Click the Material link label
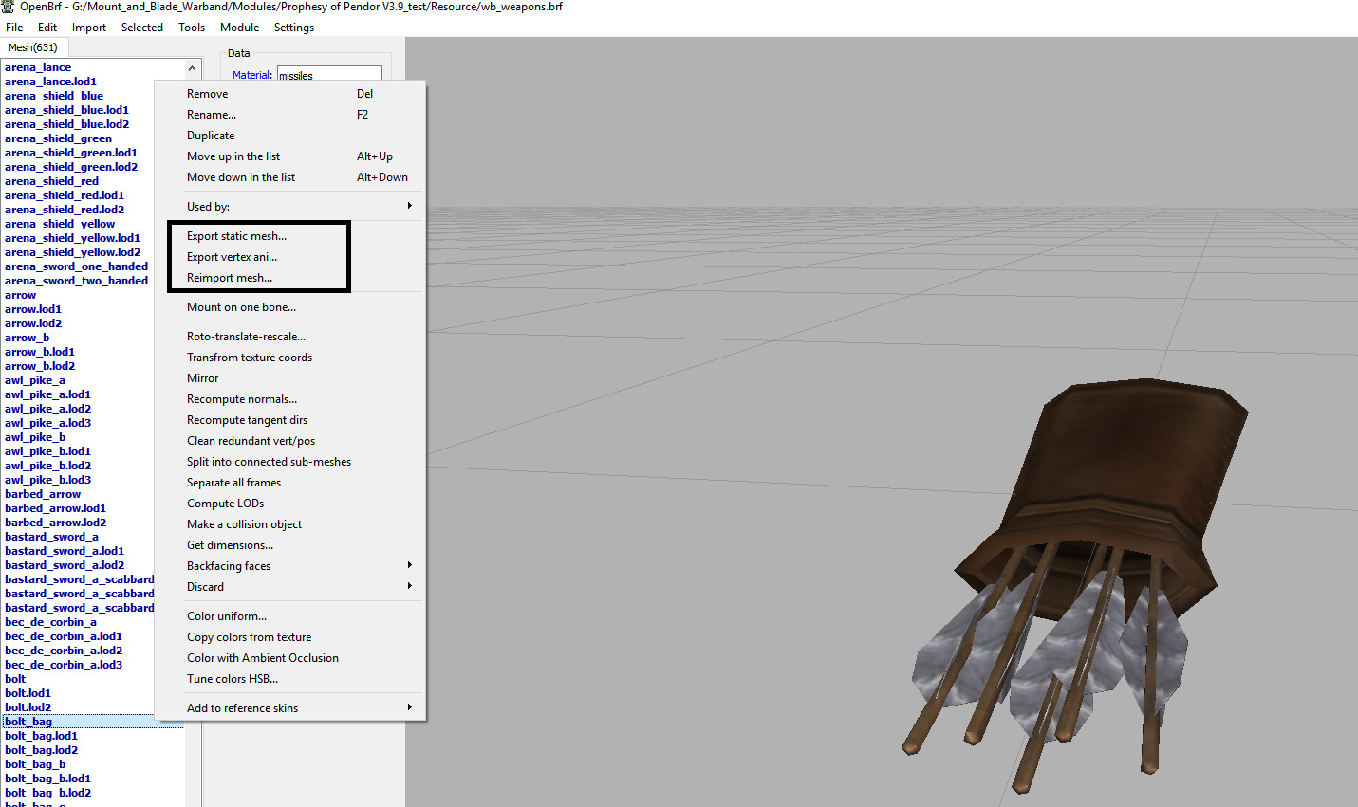 [x=251, y=75]
